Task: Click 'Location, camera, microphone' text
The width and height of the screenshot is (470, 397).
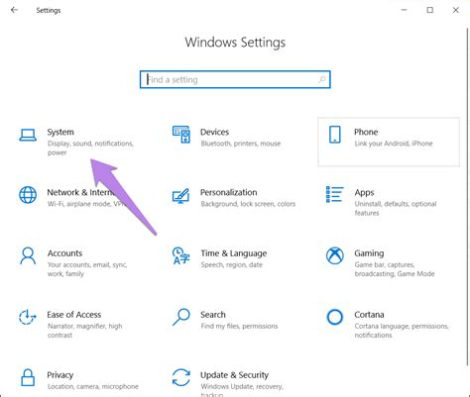Action: click(x=93, y=386)
